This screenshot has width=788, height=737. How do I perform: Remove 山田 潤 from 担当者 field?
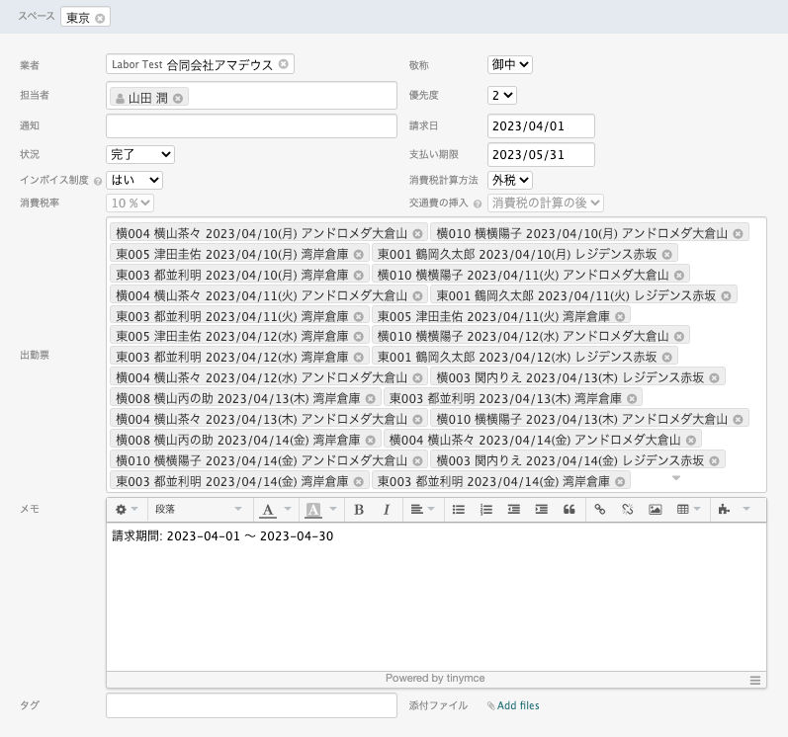[x=178, y=98]
